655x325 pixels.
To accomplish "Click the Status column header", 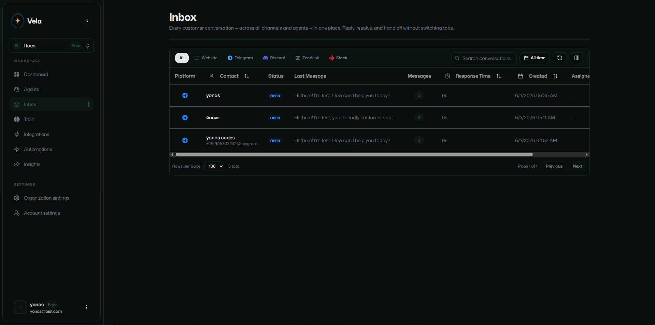I will pos(276,76).
